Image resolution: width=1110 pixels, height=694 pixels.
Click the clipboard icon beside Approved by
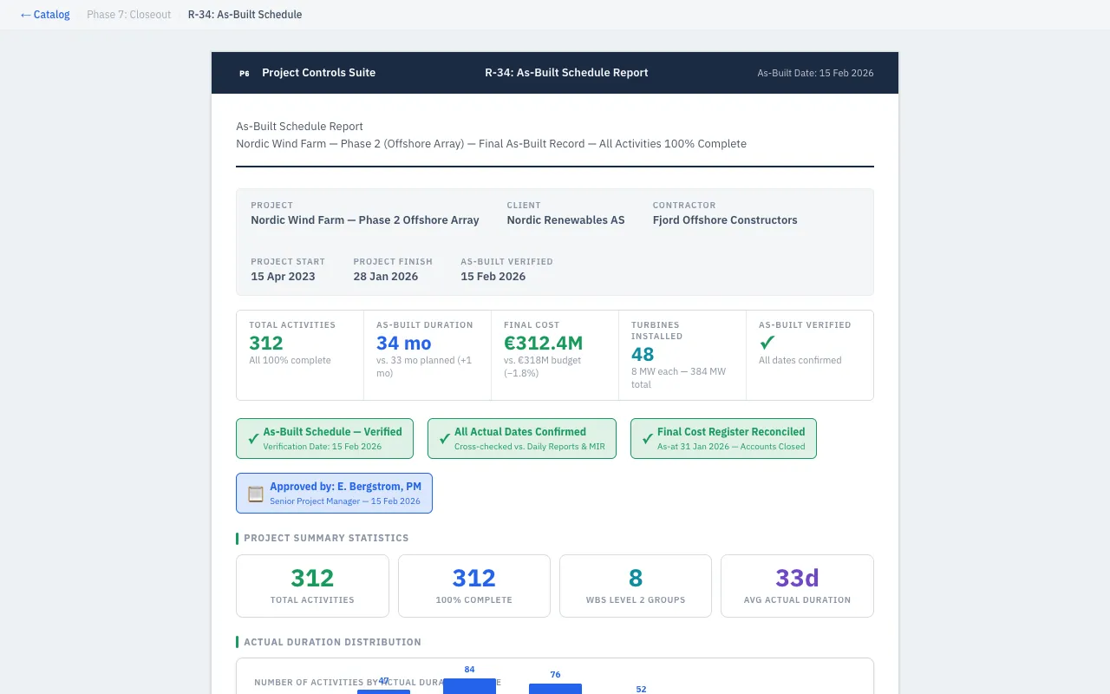pos(256,494)
